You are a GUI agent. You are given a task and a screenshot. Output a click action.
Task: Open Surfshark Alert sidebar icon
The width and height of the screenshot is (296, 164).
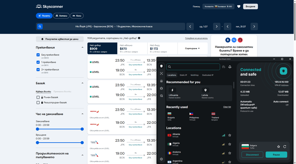tap(161, 81)
